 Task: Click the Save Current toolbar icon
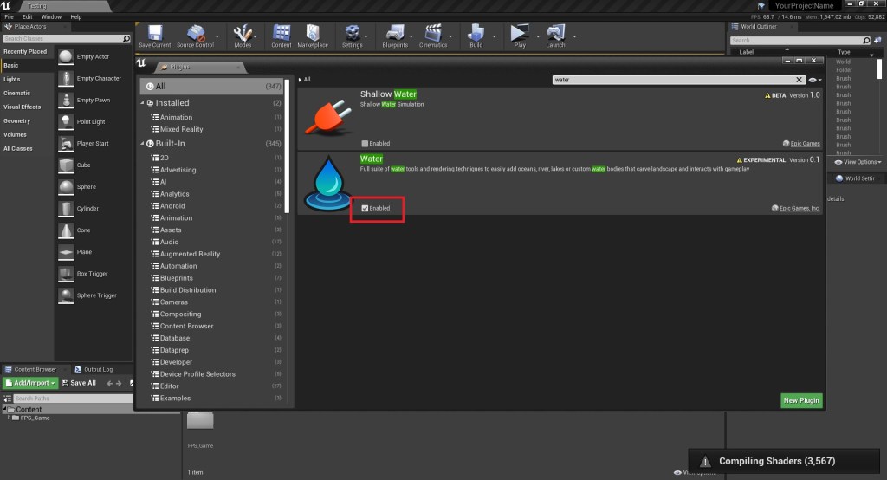point(155,35)
